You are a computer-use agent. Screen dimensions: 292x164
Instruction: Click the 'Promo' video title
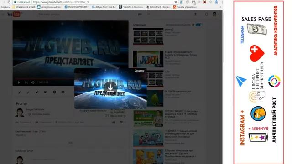tap(21, 103)
